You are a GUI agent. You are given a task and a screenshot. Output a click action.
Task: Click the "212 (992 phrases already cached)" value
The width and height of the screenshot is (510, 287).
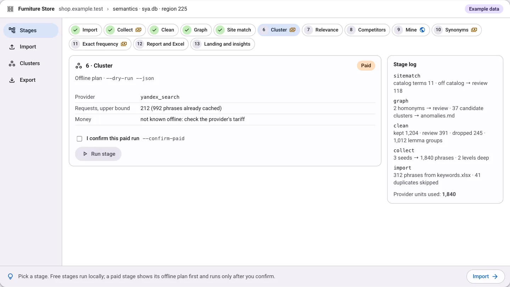(x=181, y=108)
